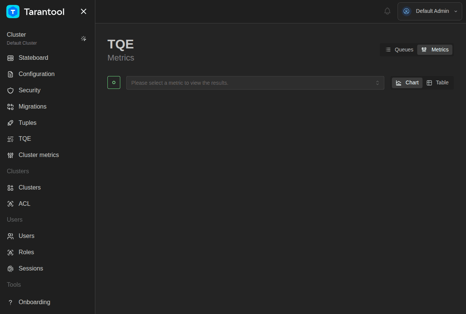Click the Onboarding question mark icon

[x=11, y=302]
